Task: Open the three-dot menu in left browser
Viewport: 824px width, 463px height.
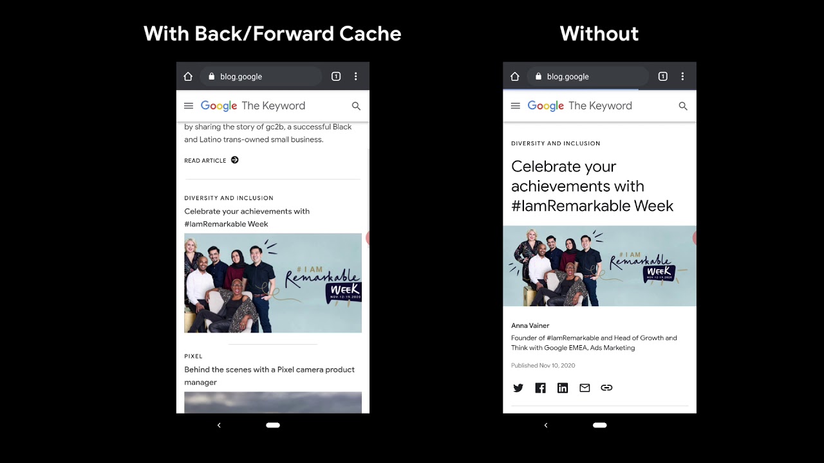Action: (355, 77)
